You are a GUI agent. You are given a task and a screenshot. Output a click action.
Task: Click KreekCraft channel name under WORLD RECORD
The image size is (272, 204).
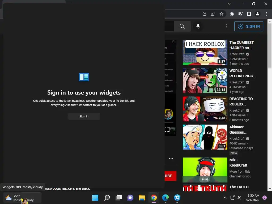pyautogui.click(x=237, y=82)
